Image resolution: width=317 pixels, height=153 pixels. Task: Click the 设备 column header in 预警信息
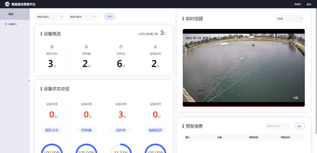pos(219,138)
